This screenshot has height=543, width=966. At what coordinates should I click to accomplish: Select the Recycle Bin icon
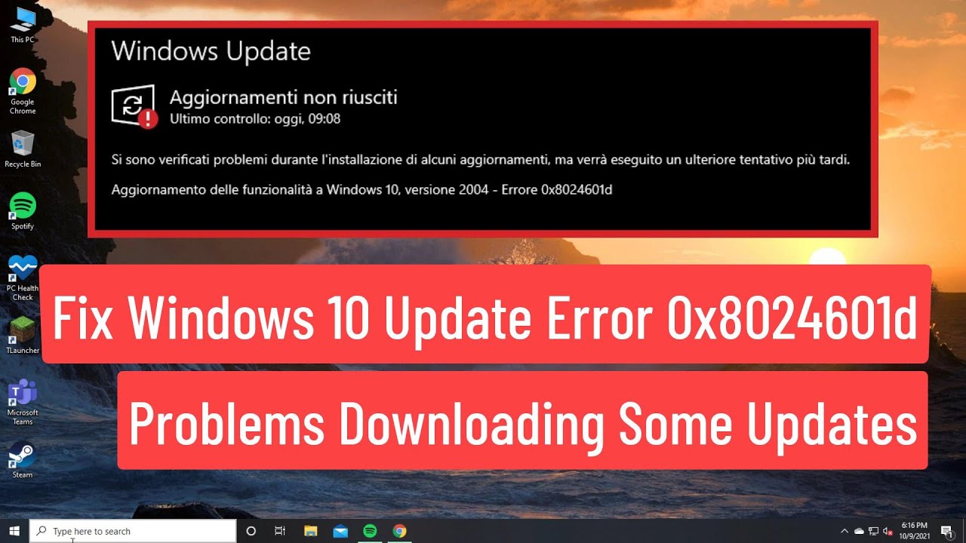click(x=23, y=149)
